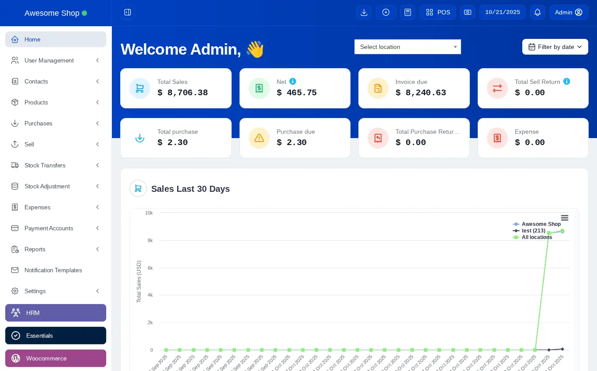
Task: Open the Sales chart hamburger menu
Action: tap(565, 218)
